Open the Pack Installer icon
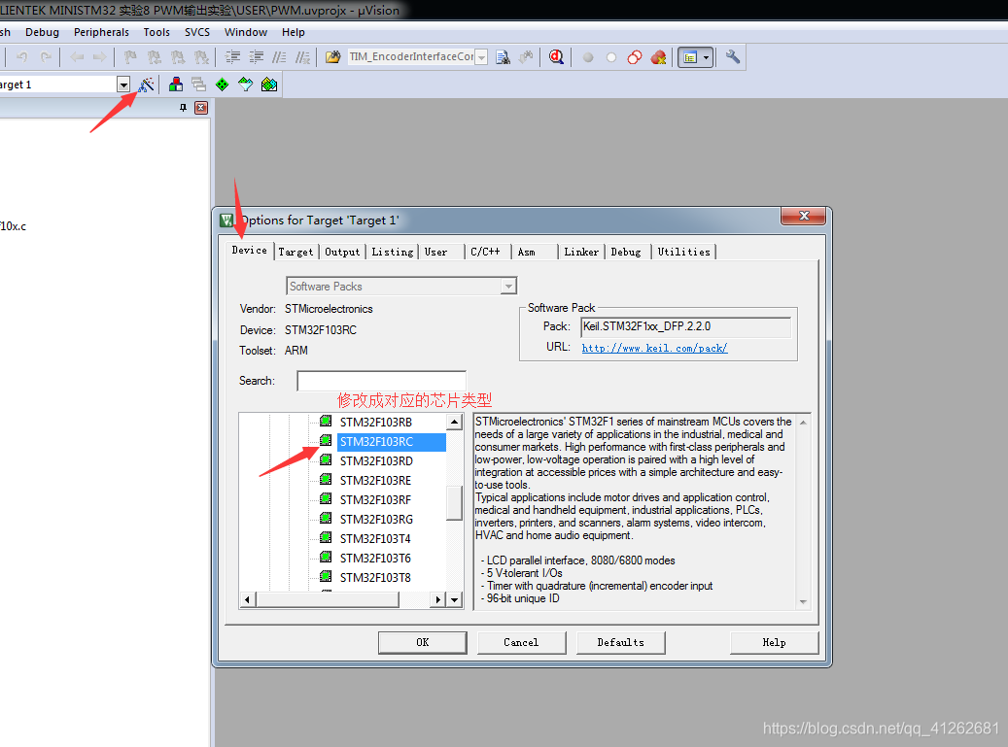This screenshot has height=747, width=1008. point(269,85)
